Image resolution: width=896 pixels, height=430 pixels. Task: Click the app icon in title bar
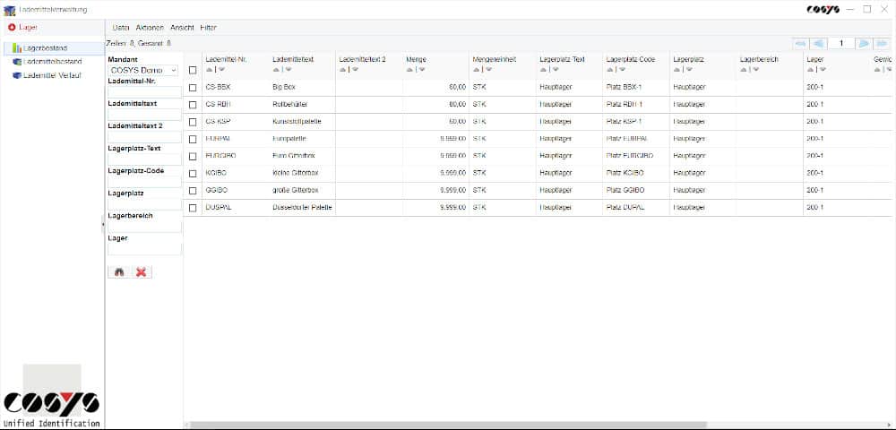(9, 10)
